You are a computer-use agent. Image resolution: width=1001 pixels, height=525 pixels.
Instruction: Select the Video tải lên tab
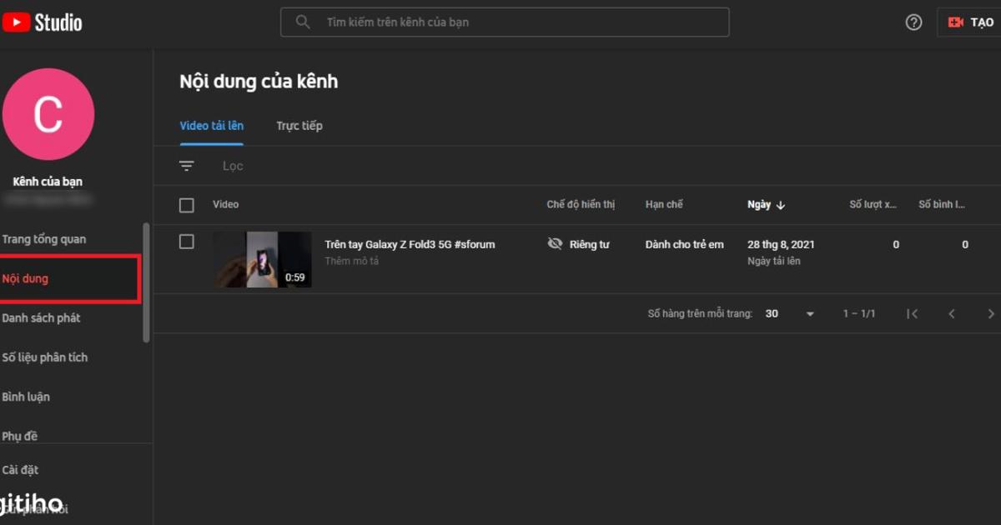[x=211, y=125]
